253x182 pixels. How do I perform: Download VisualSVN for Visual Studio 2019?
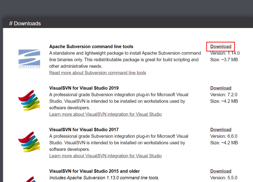pyautogui.click(x=221, y=88)
